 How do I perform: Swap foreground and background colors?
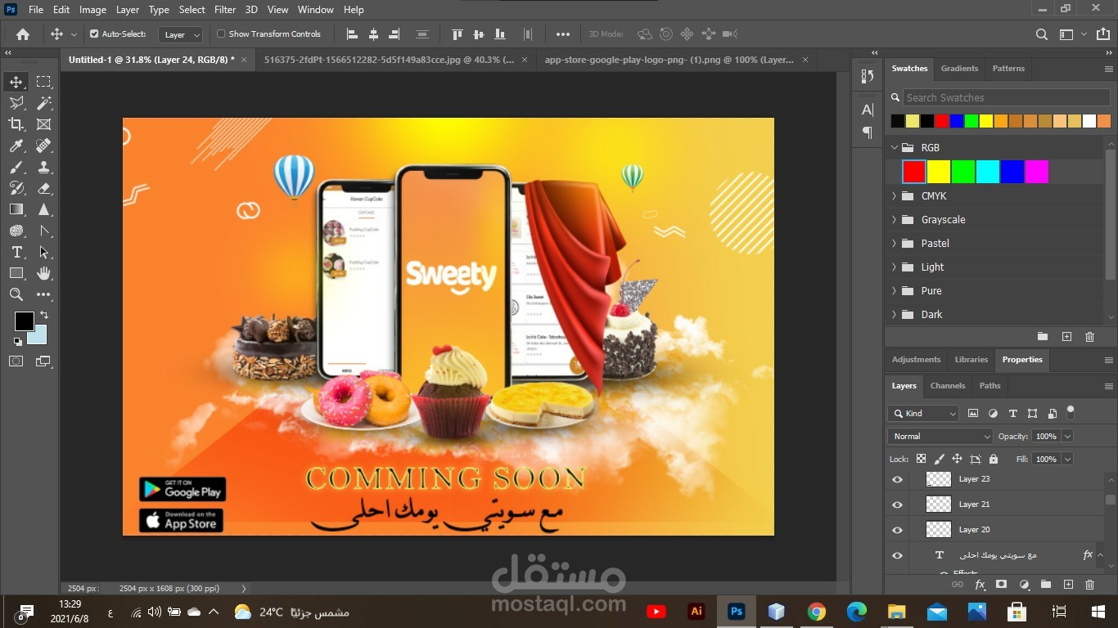click(44, 315)
